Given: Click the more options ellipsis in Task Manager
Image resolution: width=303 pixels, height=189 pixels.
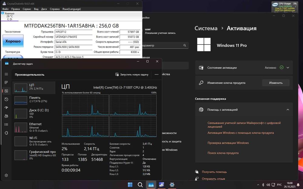Looking at the screenshot, I should pos(157,74).
